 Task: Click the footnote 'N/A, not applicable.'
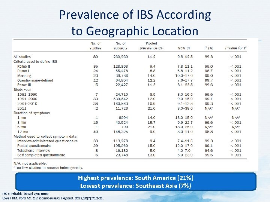(30, 163)
